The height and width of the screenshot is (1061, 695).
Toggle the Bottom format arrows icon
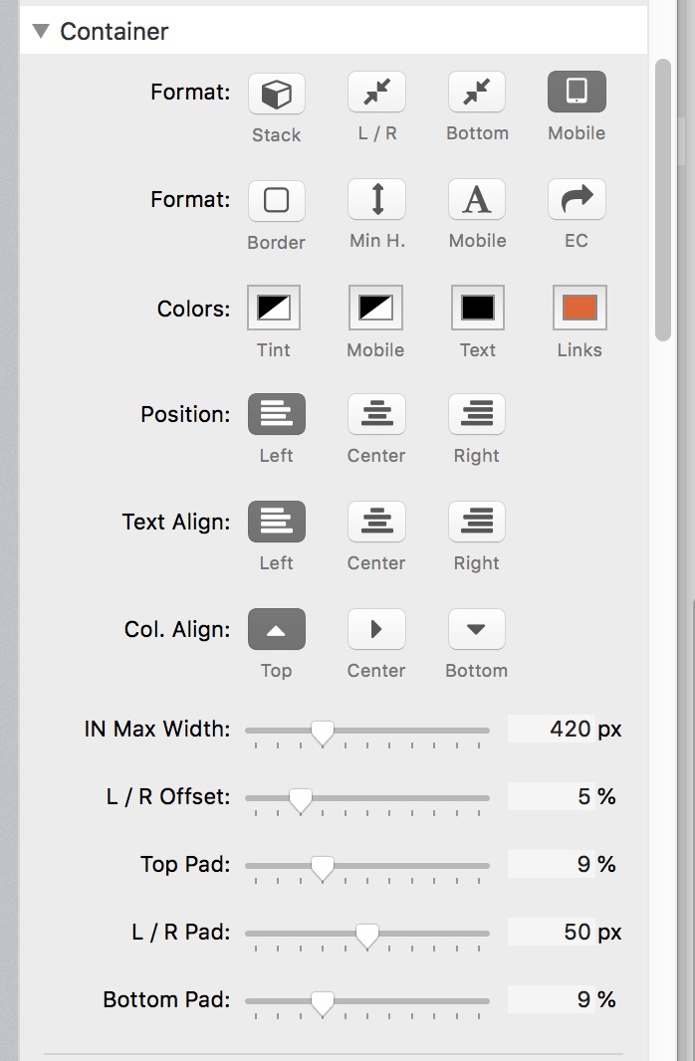477,93
